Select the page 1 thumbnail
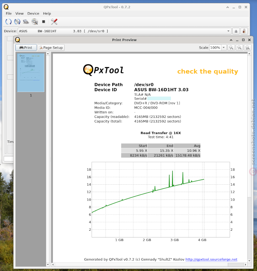 31,73
